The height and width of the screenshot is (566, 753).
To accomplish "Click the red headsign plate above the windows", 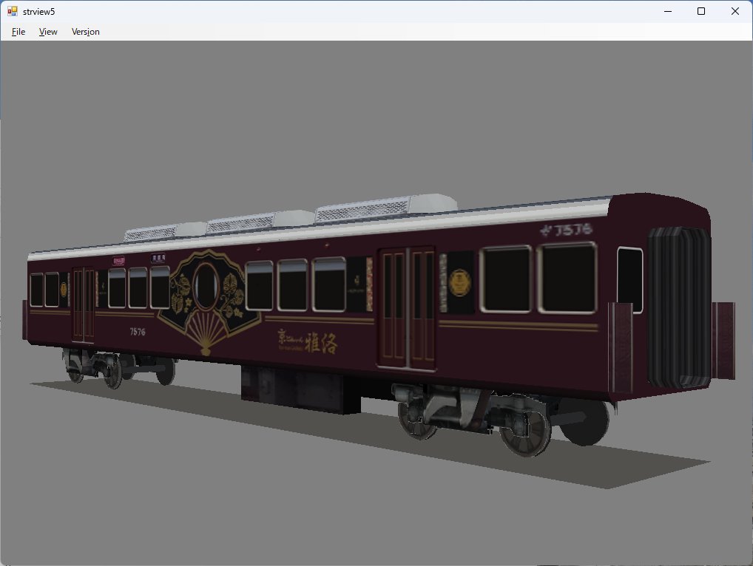I will 118,260.
